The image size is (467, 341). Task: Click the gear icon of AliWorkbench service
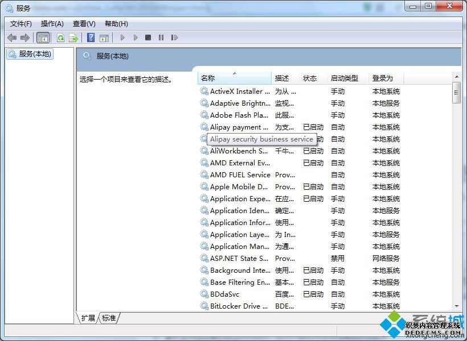[204, 151]
